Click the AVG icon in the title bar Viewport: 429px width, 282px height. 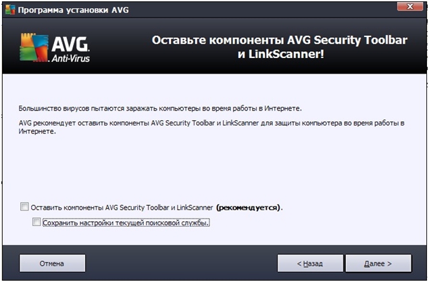point(10,10)
